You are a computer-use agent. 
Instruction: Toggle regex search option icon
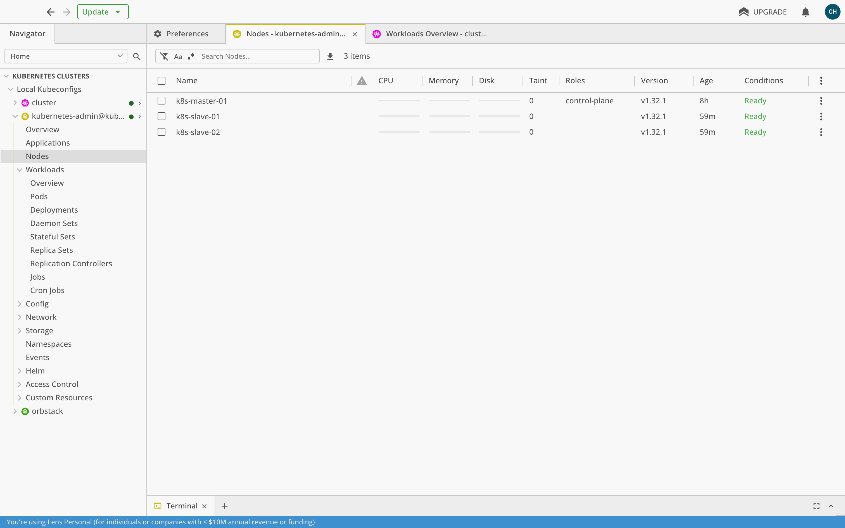click(191, 56)
